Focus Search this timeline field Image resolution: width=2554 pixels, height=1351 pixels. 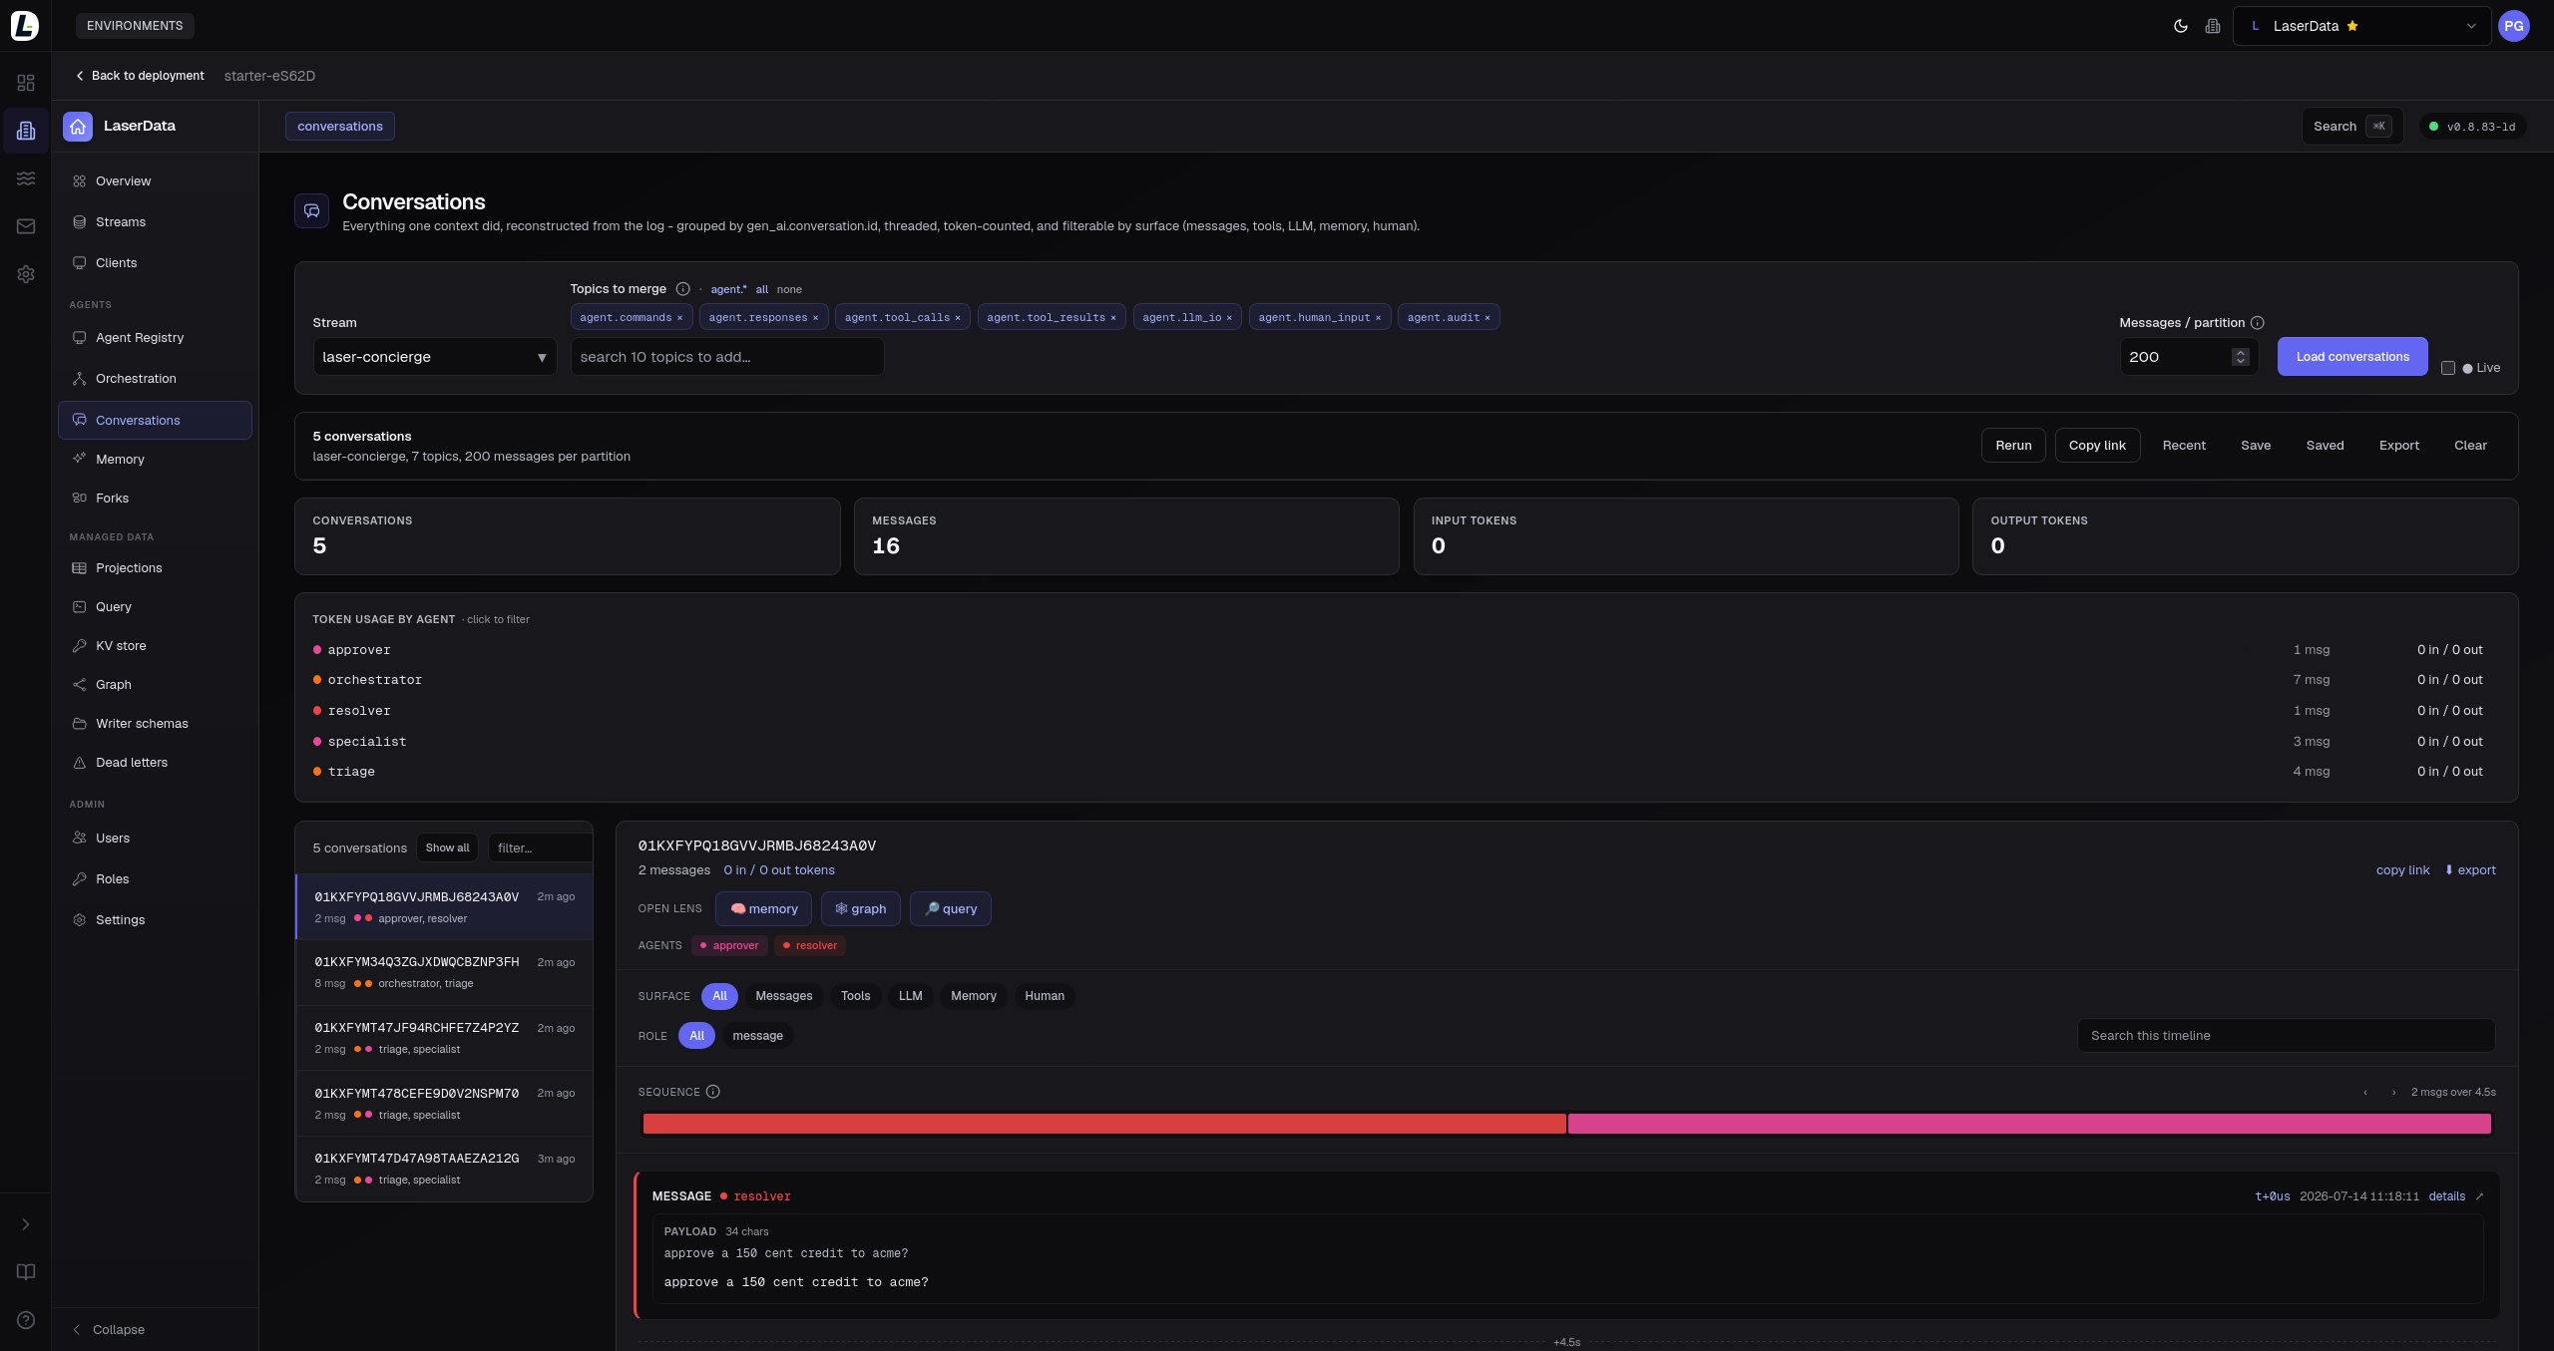coord(2286,1036)
